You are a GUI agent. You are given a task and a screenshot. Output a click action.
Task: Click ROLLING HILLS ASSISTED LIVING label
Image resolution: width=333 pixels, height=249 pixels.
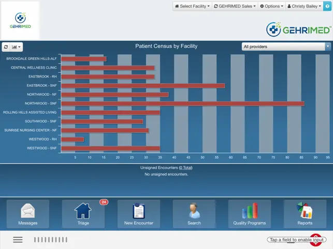coord(30,112)
